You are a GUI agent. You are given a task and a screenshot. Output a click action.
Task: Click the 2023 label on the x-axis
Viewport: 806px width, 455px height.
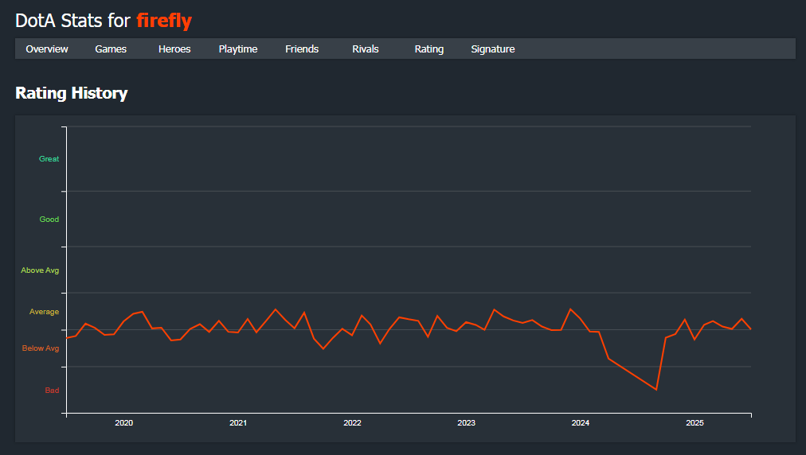(466, 422)
